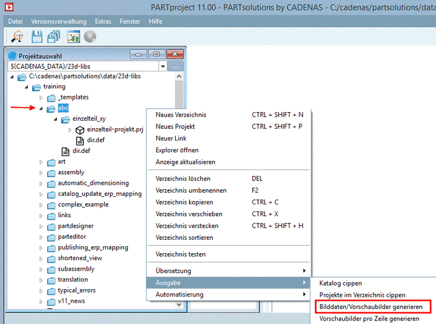
Task: Click the save floppy disk toolbar icon
Action: tap(37, 37)
